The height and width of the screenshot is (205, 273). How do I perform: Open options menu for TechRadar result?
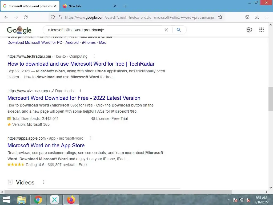(x=94, y=56)
